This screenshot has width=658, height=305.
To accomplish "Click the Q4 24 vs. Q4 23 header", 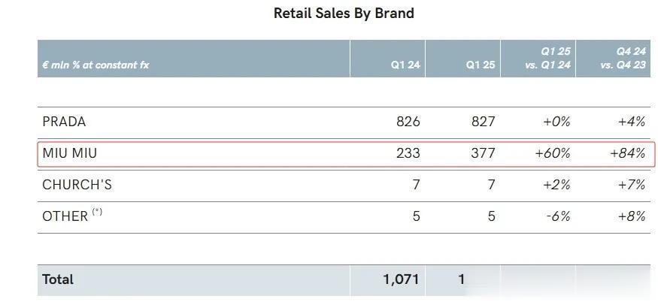I will point(623,59).
